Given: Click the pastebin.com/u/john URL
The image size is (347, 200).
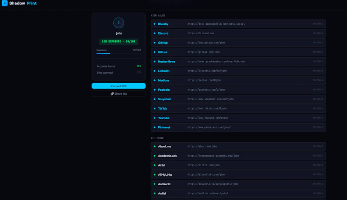Looking at the screenshot, I should (206, 90).
